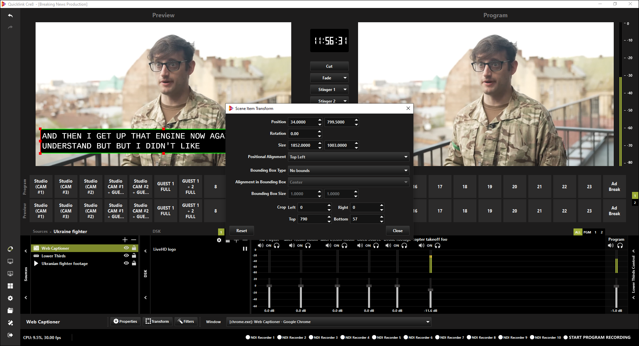Click the exit icon in left sidebar
Screen dimensions: 639x346
(10, 335)
